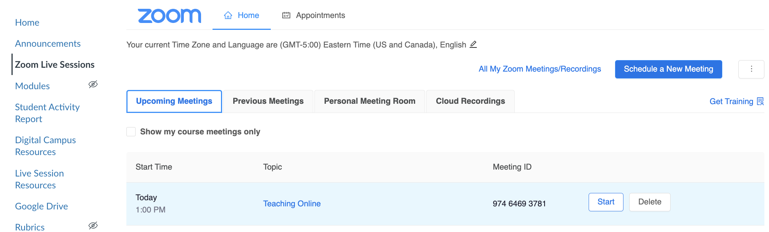Screen dimensions: 769x232
Task: Open the Cloud Recordings tab
Action: coord(470,101)
